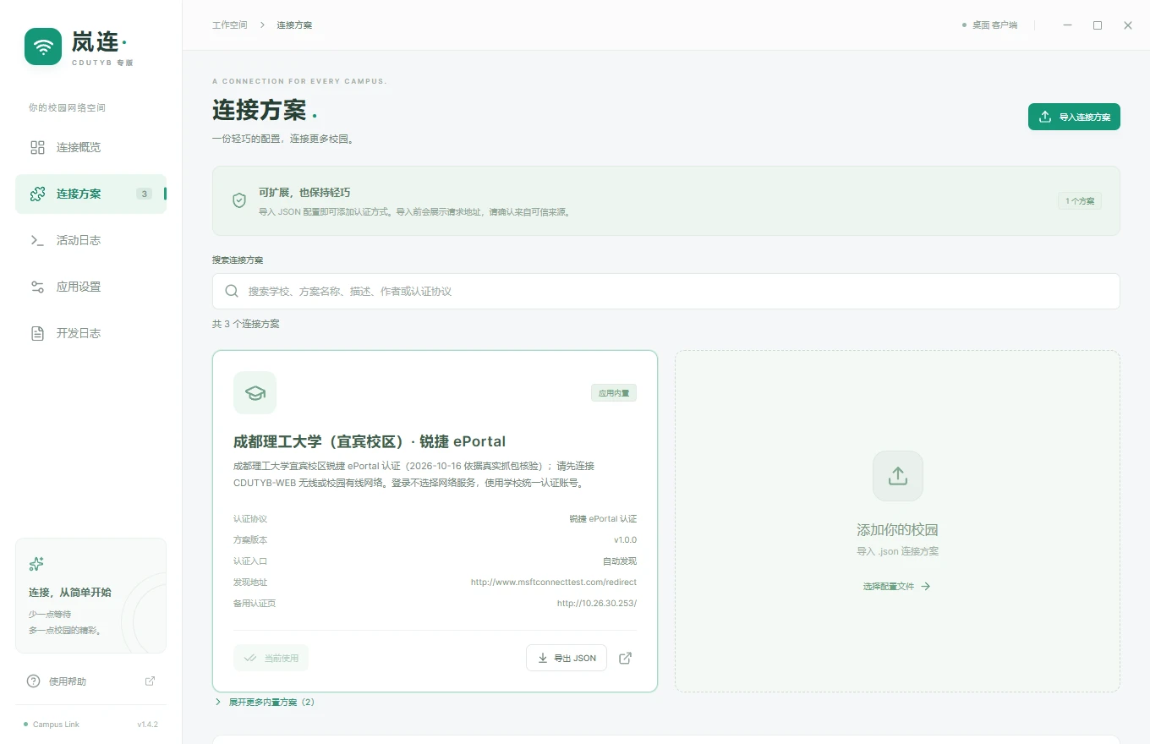Select 连接方案 sidebar item
The image size is (1150, 744).
pos(90,194)
